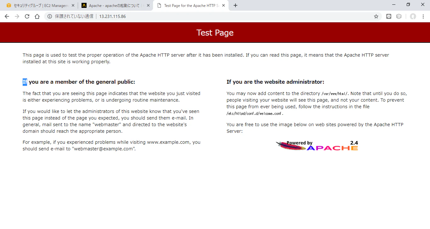
Task: Click the forward navigation arrow
Action: [17, 16]
